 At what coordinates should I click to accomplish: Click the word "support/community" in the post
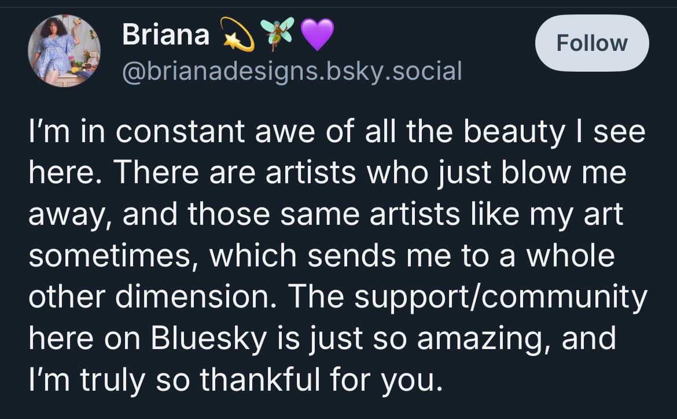coord(501,297)
